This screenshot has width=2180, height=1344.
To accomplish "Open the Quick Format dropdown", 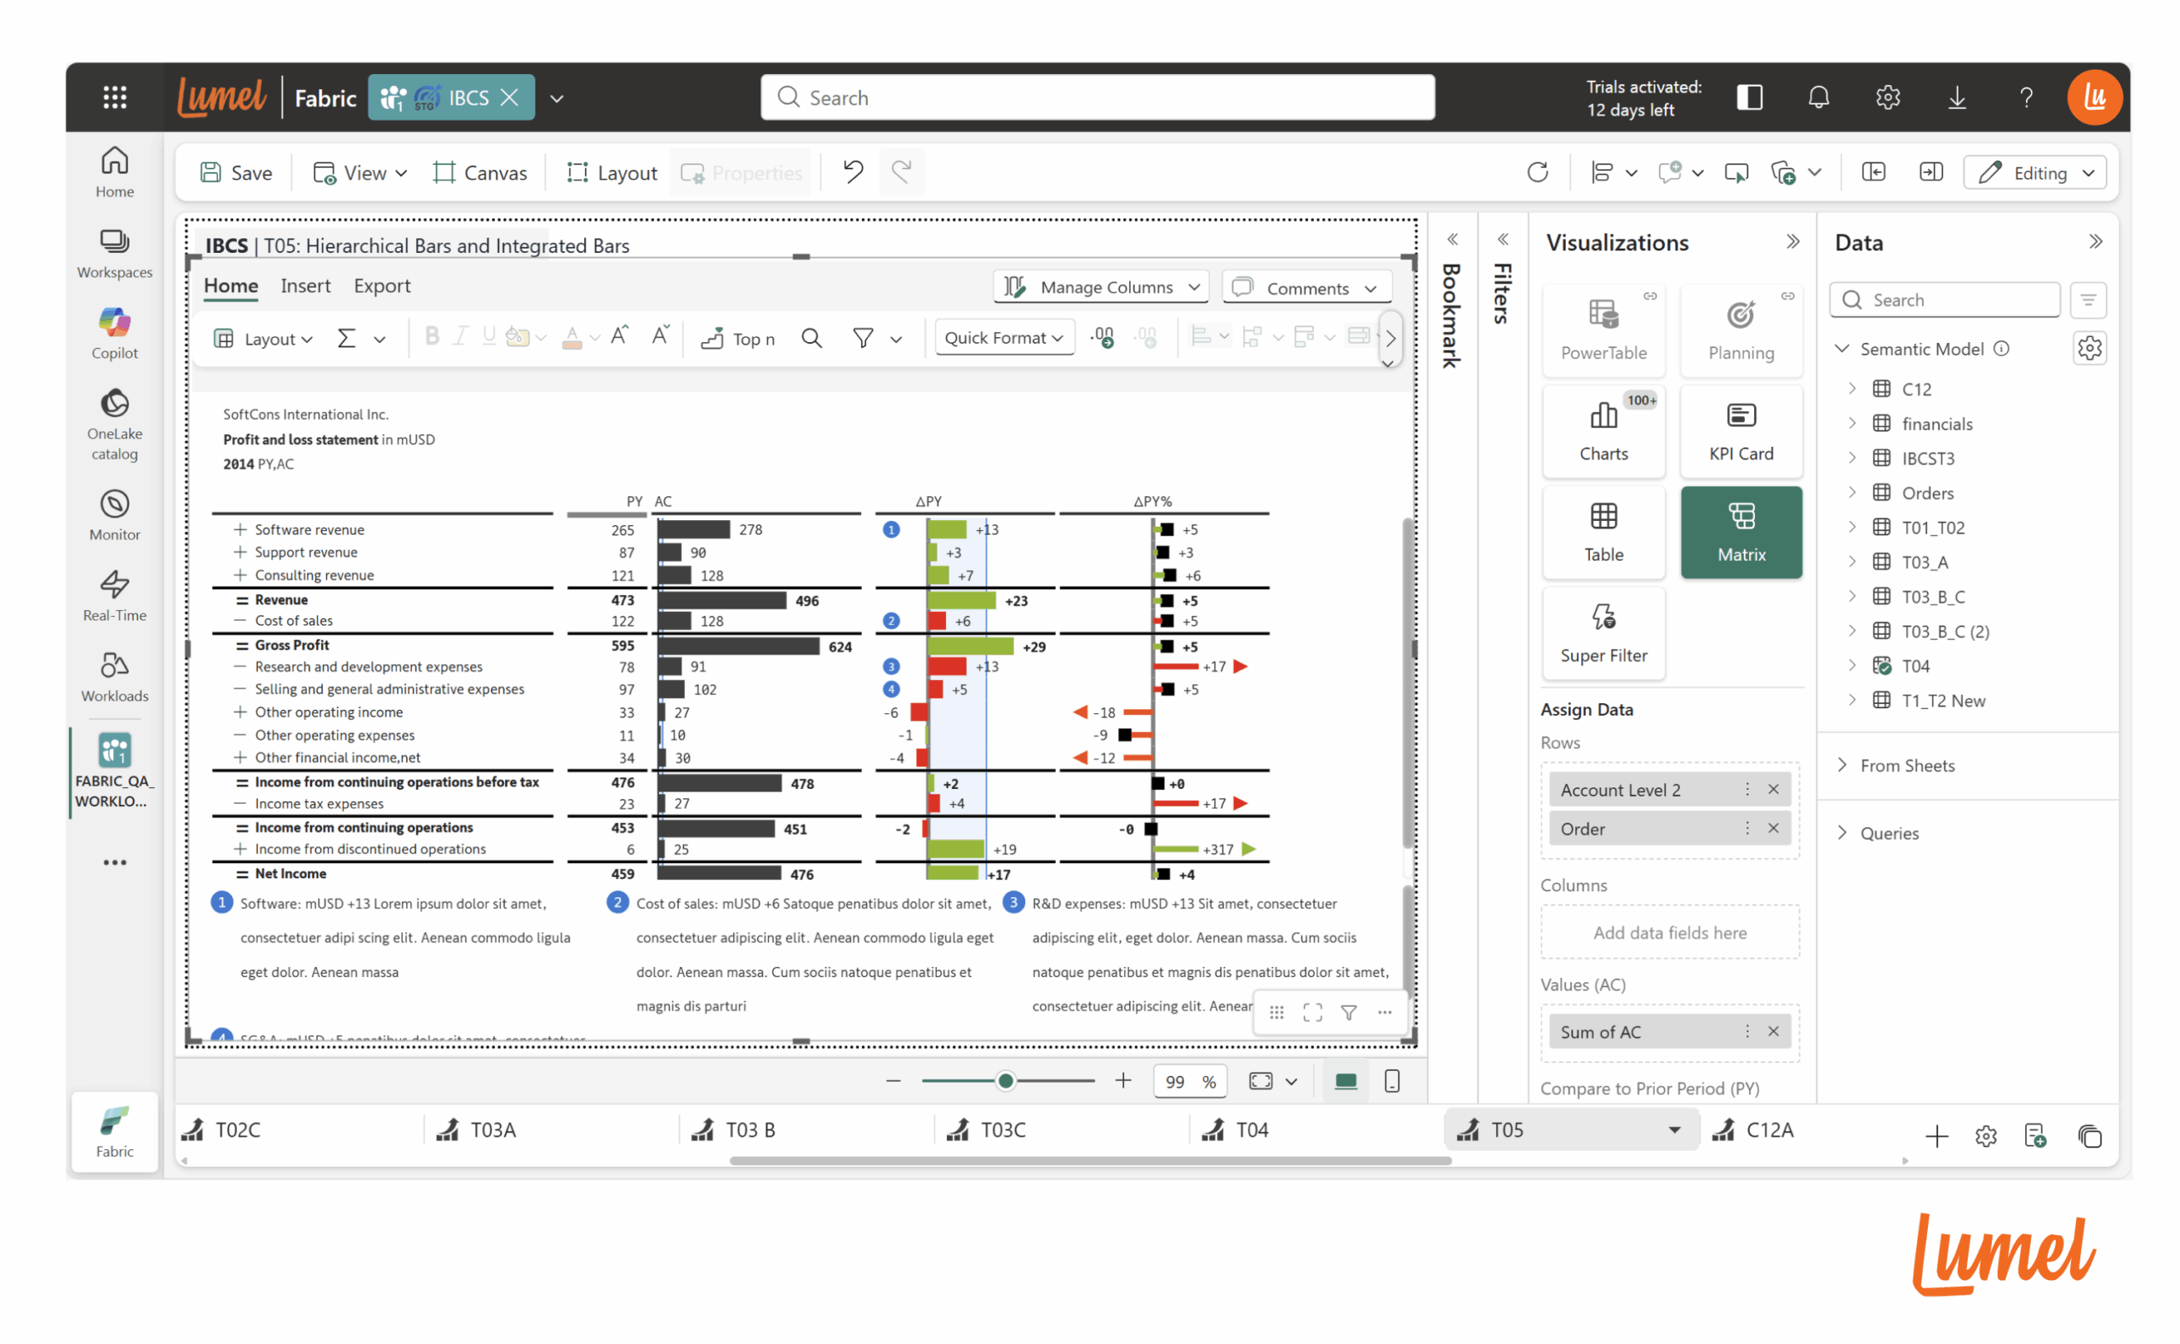I will click(1004, 338).
